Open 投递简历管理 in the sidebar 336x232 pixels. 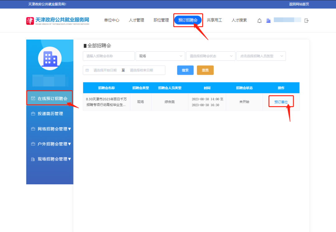point(50,114)
